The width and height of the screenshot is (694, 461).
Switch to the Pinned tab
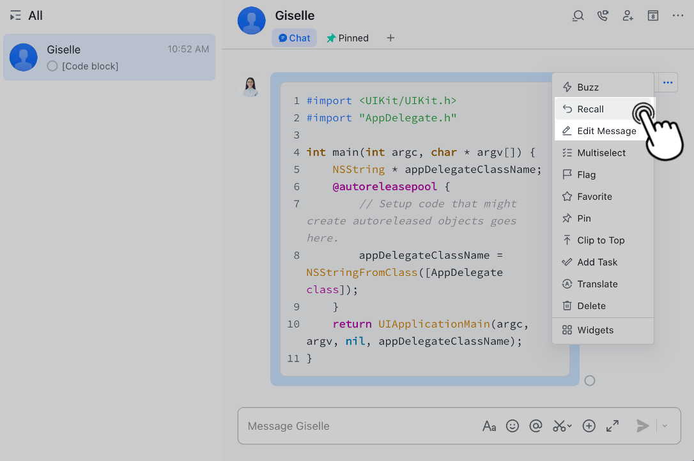pos(347,38)
